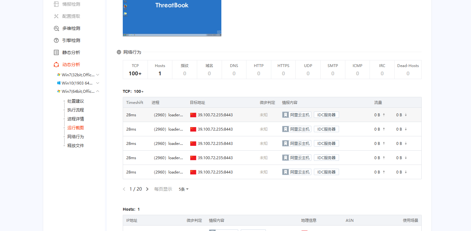Open 多维检测 in the sidebar
This screenshot has height=231, width=471.
tap(71, 28)
